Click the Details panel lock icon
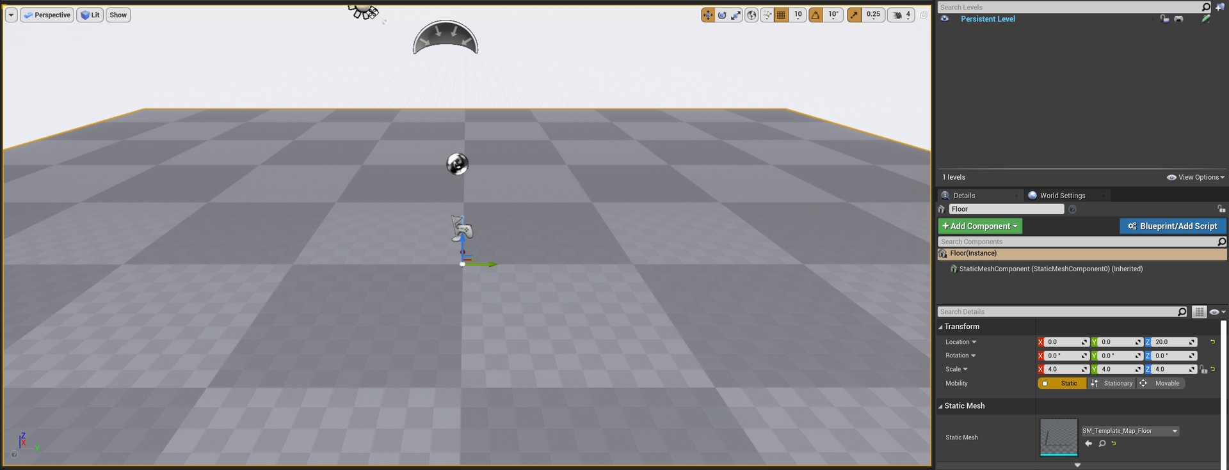Viewport: 1229px width, 470px height. [1221, 209]
